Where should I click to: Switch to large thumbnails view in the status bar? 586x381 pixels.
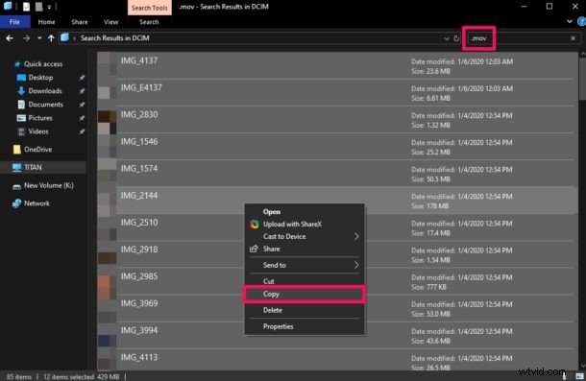click(579, 376)
